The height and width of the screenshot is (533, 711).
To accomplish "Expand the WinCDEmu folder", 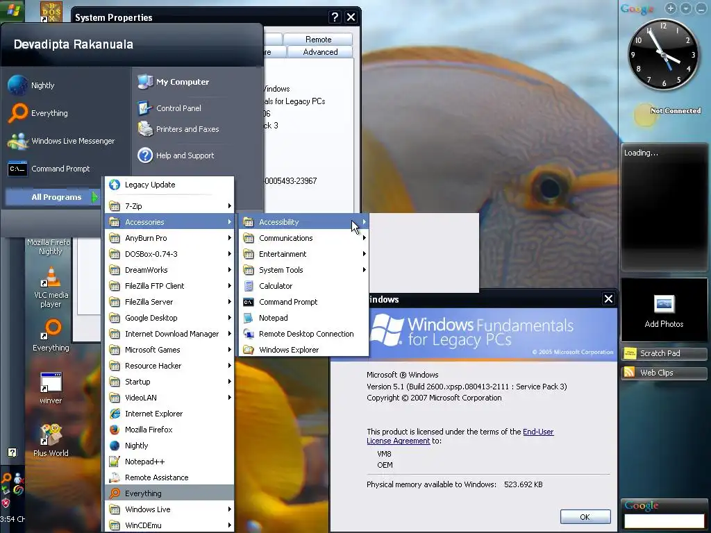I will (x=169, y=525).
